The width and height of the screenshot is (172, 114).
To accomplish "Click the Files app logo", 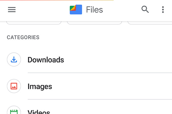I will (76, 10).
